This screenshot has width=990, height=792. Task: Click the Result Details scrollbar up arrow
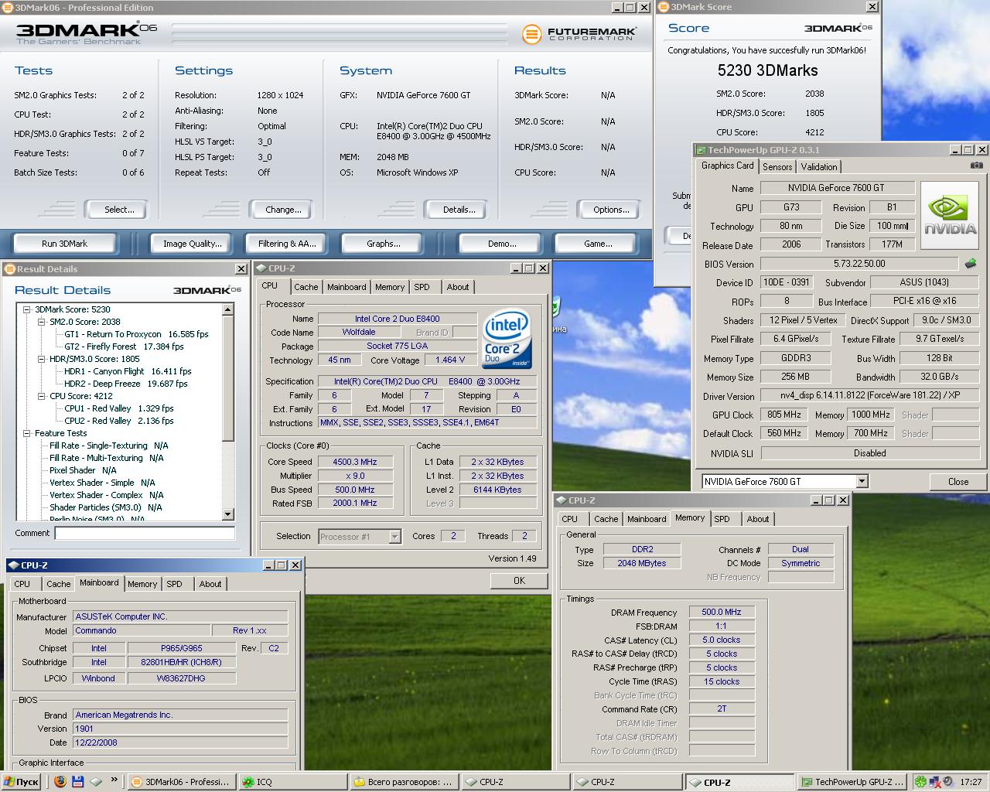click(227, 309)
